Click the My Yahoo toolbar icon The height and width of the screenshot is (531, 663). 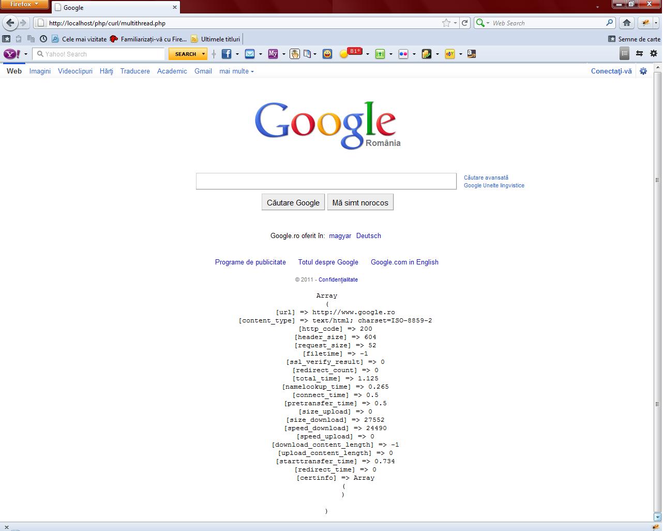tap(273, 54)
